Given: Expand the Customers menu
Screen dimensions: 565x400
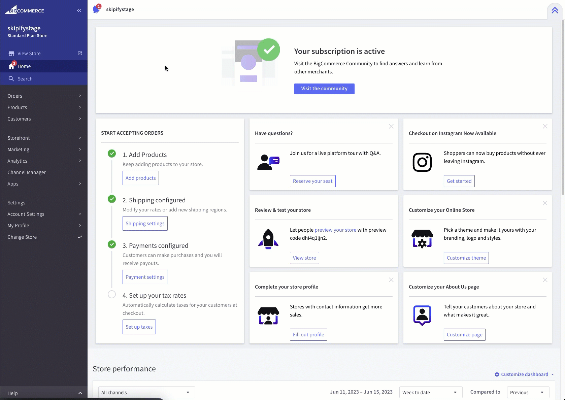Looking at the screenshot, I should coord(44,119).
